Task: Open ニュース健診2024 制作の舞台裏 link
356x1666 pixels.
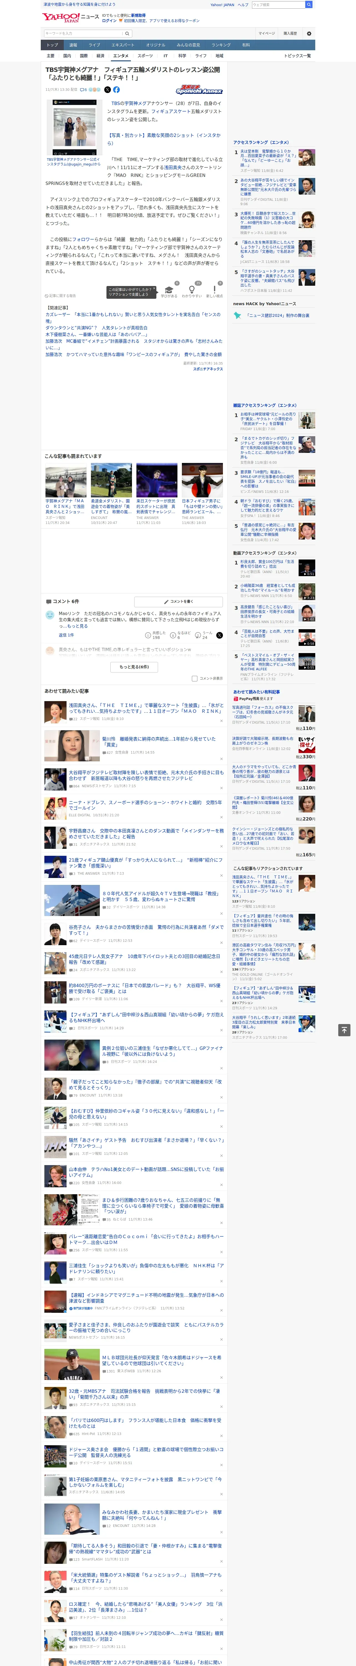Action: tap(278, 316)
